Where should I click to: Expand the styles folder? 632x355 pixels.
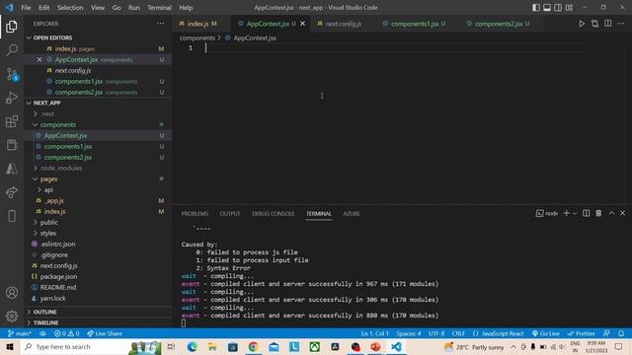pos(98,233)
